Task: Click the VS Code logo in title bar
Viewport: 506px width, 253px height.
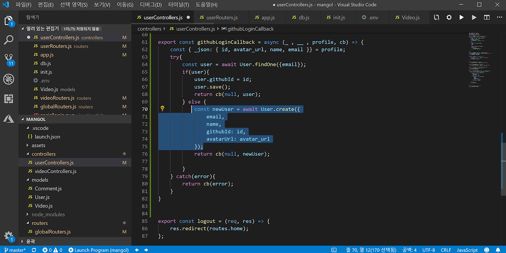Action: click(6, 5)
